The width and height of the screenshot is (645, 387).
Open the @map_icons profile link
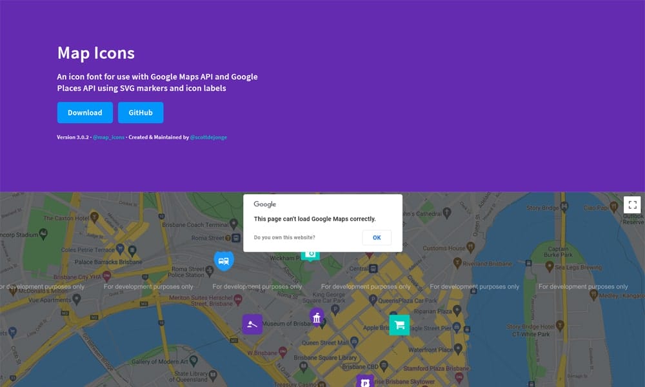click(x=108, y=137)
